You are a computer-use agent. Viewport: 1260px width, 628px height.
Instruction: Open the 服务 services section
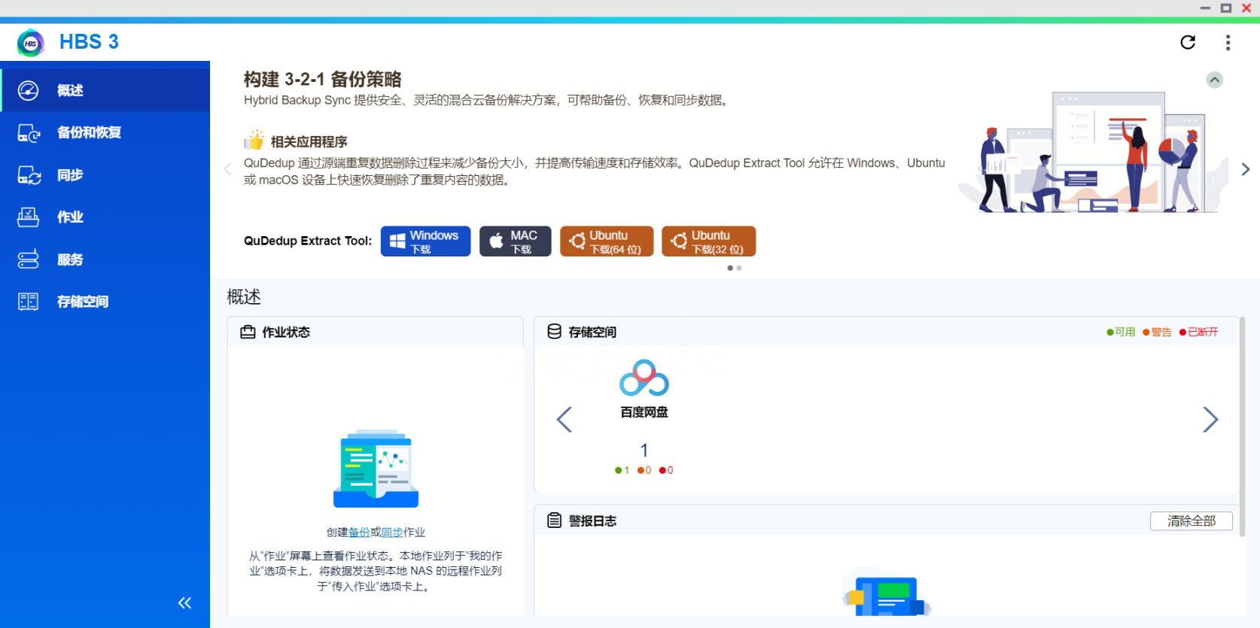pos(105,259)
